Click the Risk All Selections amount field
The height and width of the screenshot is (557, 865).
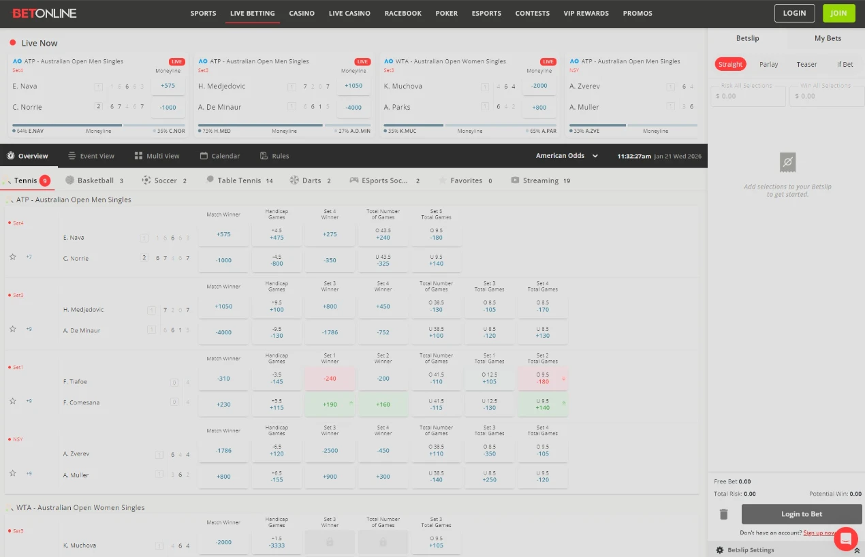coord(748,96)
